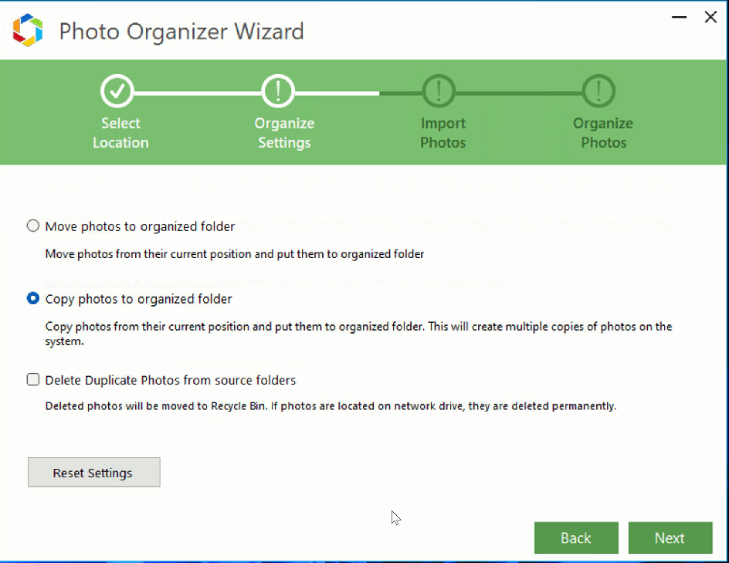Viewport: 729px width, 563px height.
Task: Click the Recycle Bin warning text
Action: pos(332,405)
